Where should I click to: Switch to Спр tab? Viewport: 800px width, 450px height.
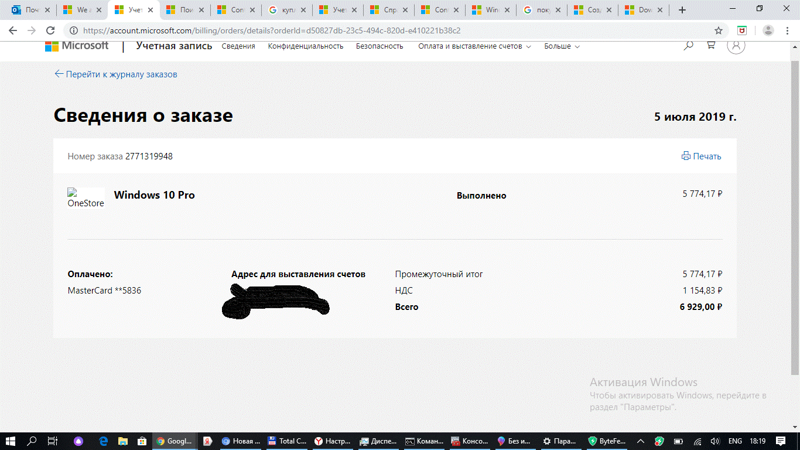click(389, 10)
